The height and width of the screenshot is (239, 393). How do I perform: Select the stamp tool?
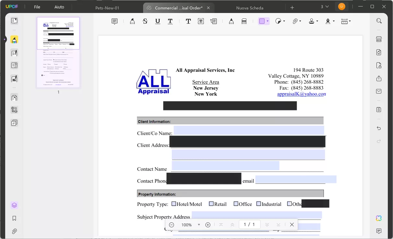coord(312,21)
